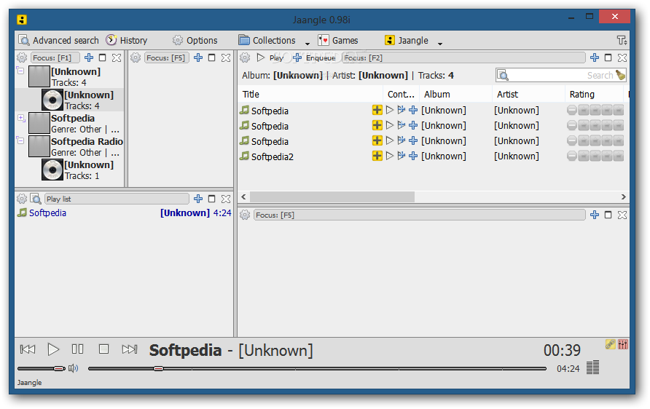This screenshot has width=650, height=409.
Task: Click Enqueue button in track list header
Action: (x=314, y=57)
